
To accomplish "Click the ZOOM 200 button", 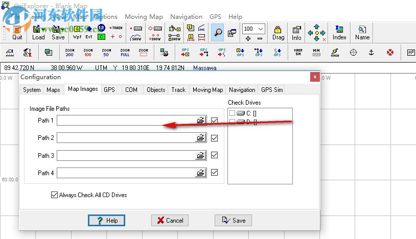I will (x=70, y=53).
